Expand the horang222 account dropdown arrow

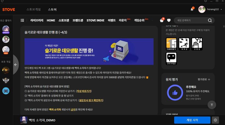pos(221,9)
